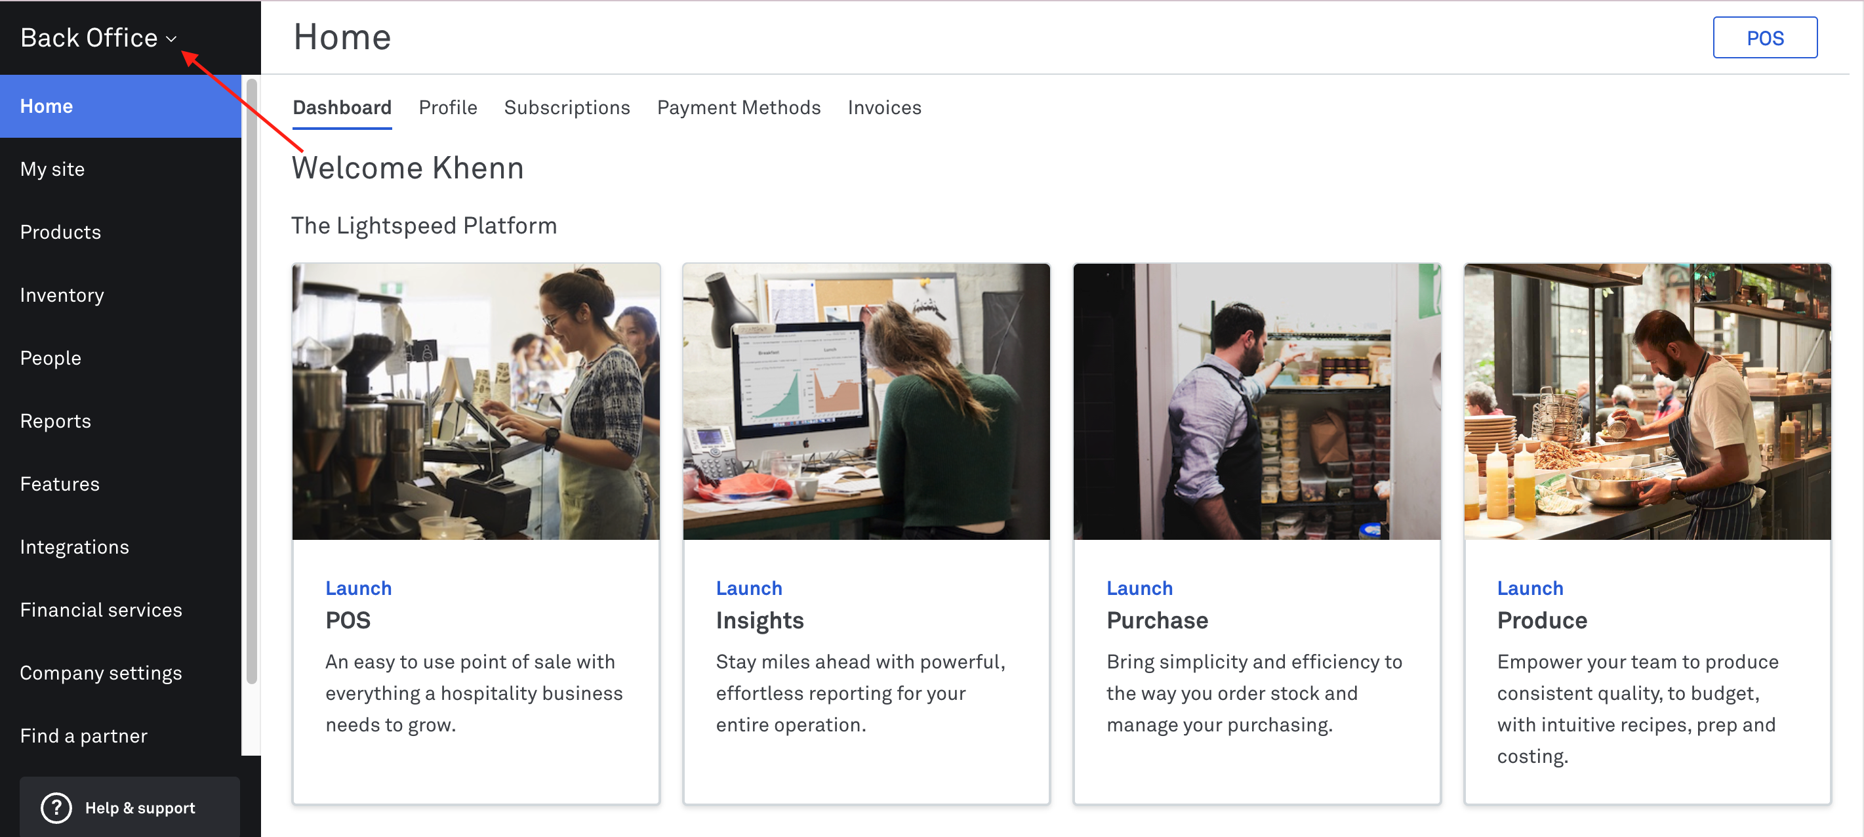The height and width of the screenshot is (837, 1864).
Task: Click the POS button in header
Action: click(1764, 37)
